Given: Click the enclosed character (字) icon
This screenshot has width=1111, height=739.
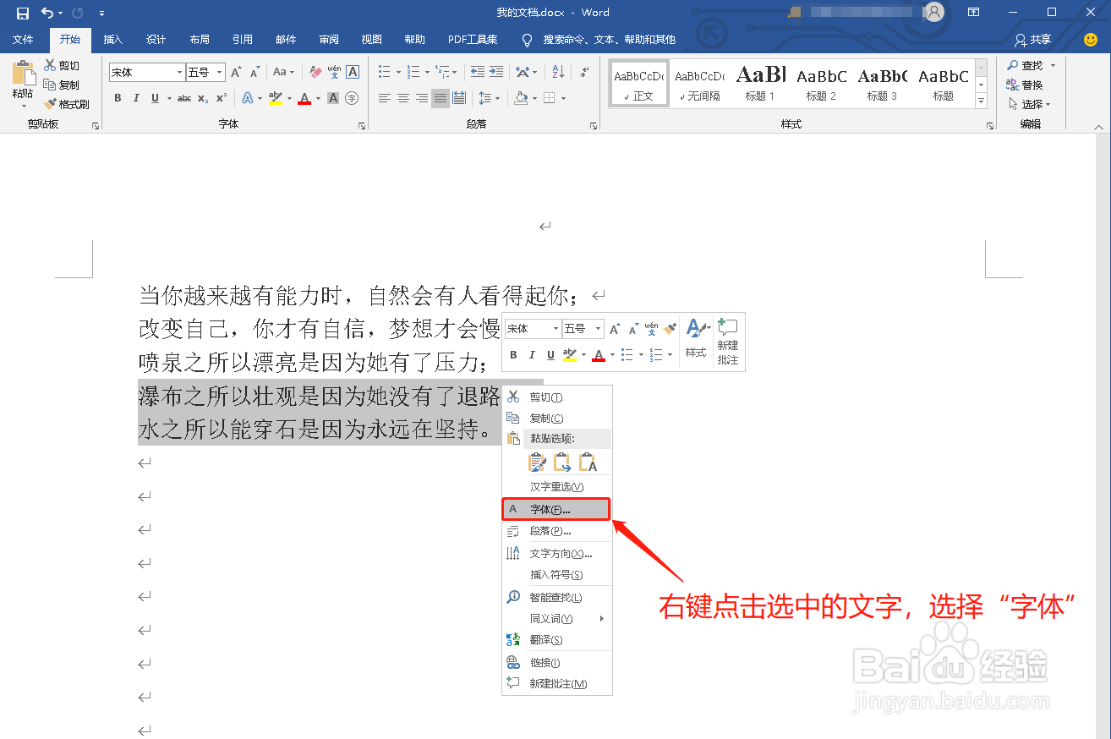Looking at the screenshot, I should click(x=352, y=98).
